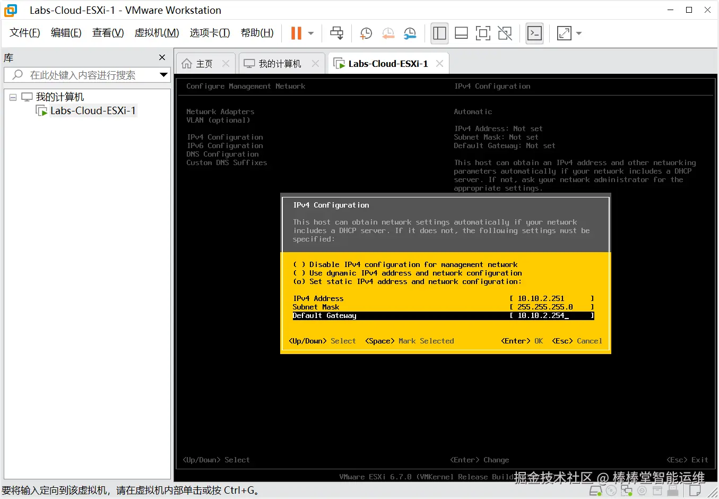
Task: Click IPv4 Configuration in the left list
Action: pyautogui.click(x=224, y=137)
